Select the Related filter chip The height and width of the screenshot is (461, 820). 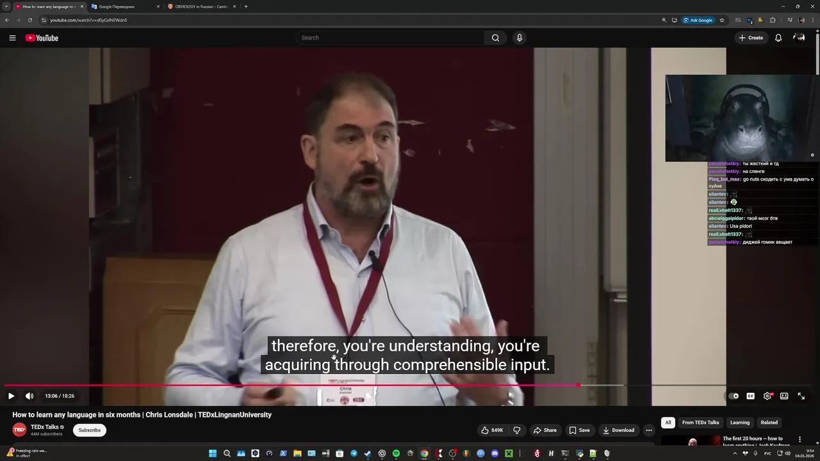click(769, 423)
